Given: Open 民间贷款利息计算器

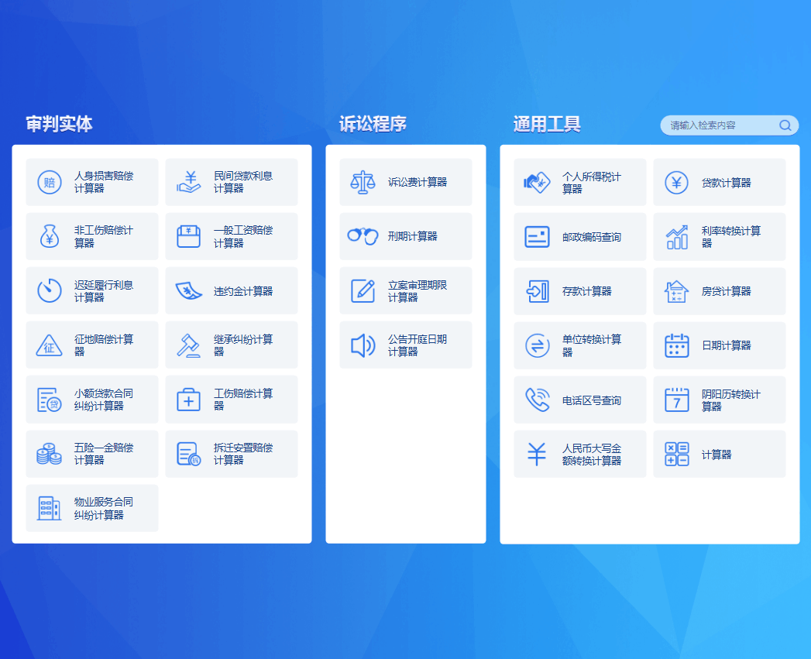Looking at the screenshot, I should click(x=232, y=182).
